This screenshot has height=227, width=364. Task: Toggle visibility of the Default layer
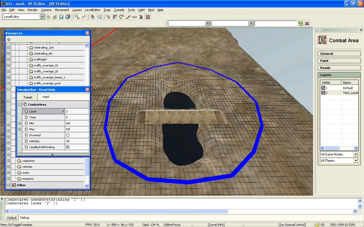323,88
